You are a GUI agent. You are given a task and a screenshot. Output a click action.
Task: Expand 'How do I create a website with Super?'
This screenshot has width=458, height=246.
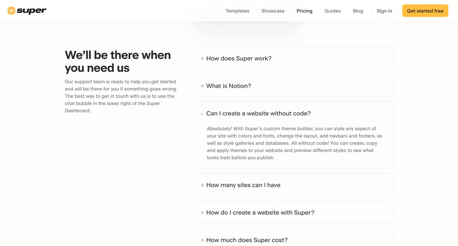pos(294,212)
